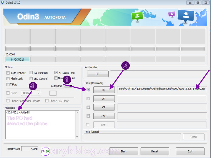Click the CSC file path field
Screen dimensions: 211x158
point(162,116)
